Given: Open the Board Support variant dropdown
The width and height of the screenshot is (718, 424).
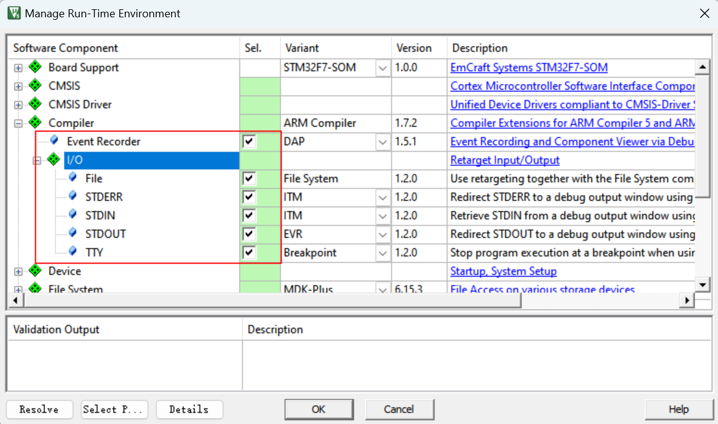Looking at the screenshot, I should (383, 68).
